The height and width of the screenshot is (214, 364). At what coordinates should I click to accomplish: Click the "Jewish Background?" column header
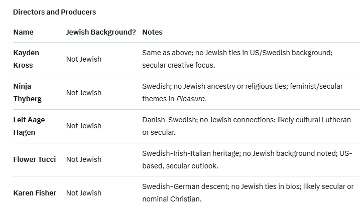click(x=101, y=32)
